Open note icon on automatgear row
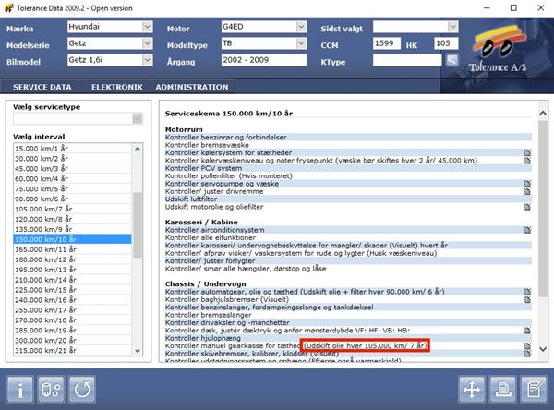This screenshot has height=410, width=554. click(x=527, y=292)
